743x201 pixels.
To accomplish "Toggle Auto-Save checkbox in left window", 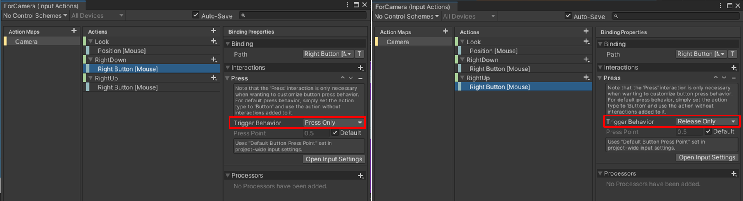I will [x=195, y=15].
